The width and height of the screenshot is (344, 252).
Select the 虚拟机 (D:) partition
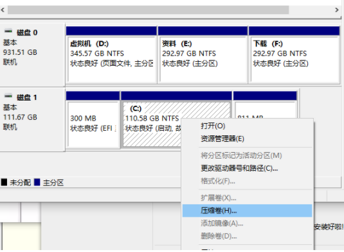pyautogui.click(x=111, y=55)
